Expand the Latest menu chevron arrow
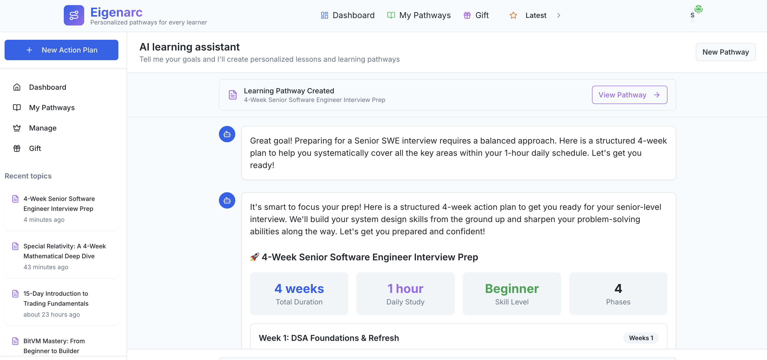 pos(559,15)
